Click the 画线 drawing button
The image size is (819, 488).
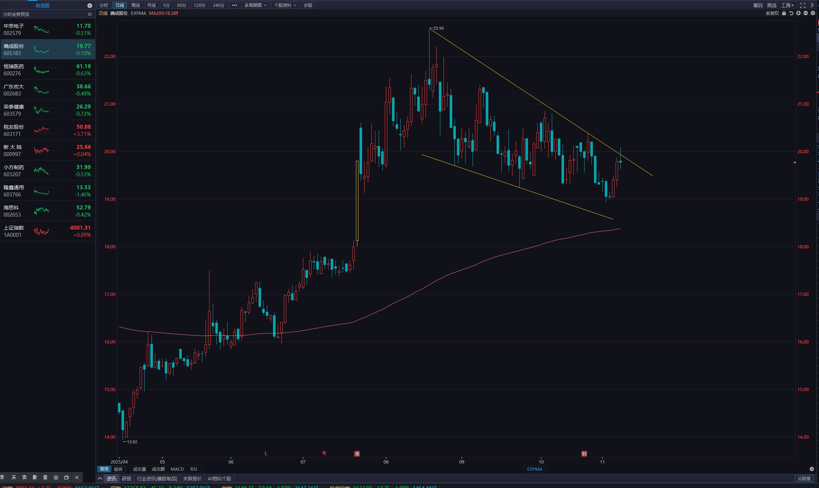[772, 5]
